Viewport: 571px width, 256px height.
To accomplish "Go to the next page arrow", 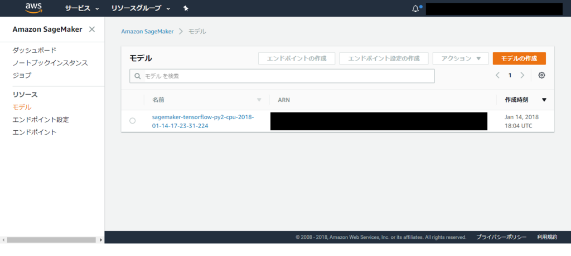I will pyautogui.click(x=522, y=75).
